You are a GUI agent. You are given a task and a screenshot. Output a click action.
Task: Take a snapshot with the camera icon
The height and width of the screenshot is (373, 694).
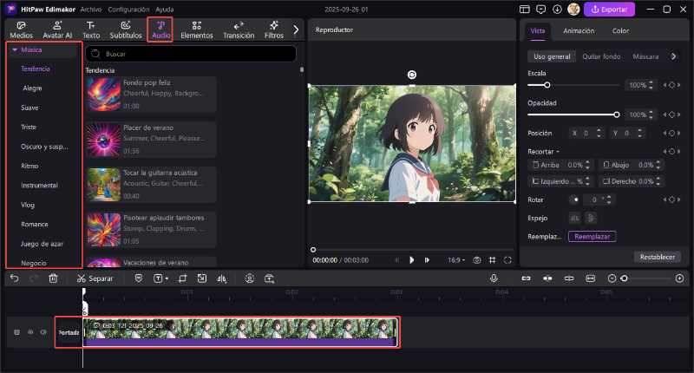click(476, 260)
